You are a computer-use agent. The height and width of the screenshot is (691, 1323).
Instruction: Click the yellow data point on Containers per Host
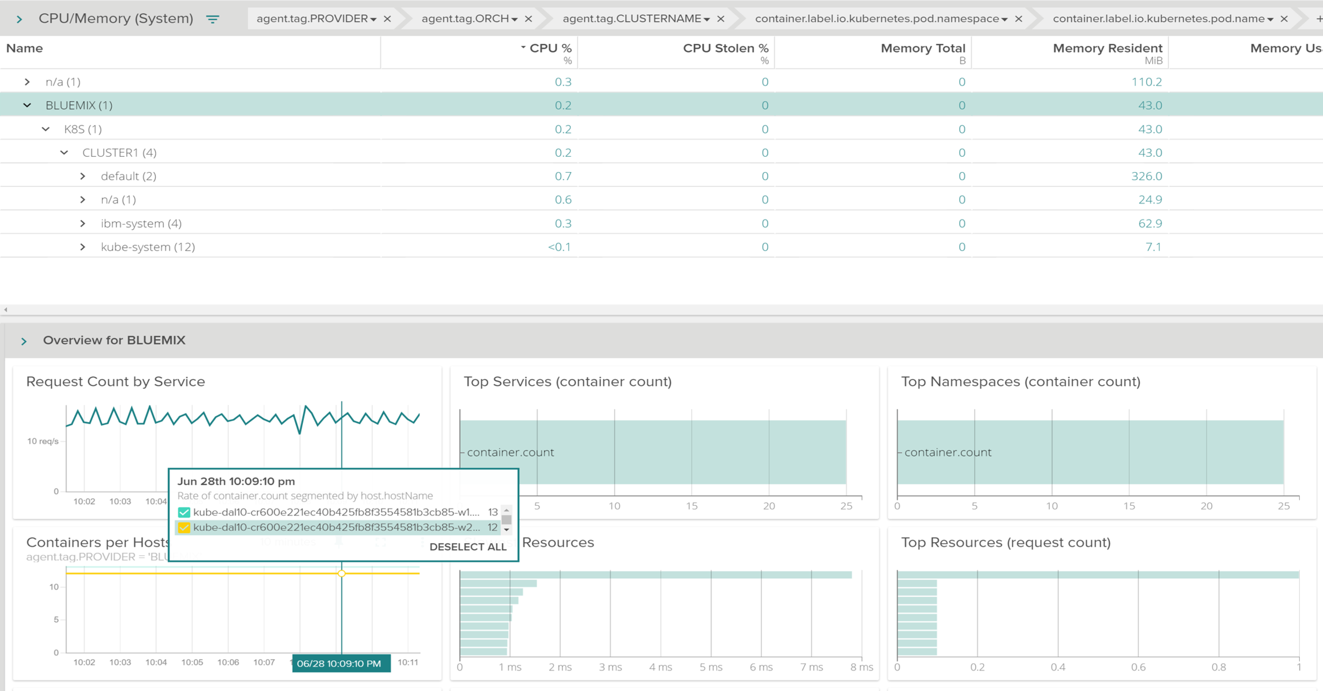pyautogui.click(x=342, y=574)
